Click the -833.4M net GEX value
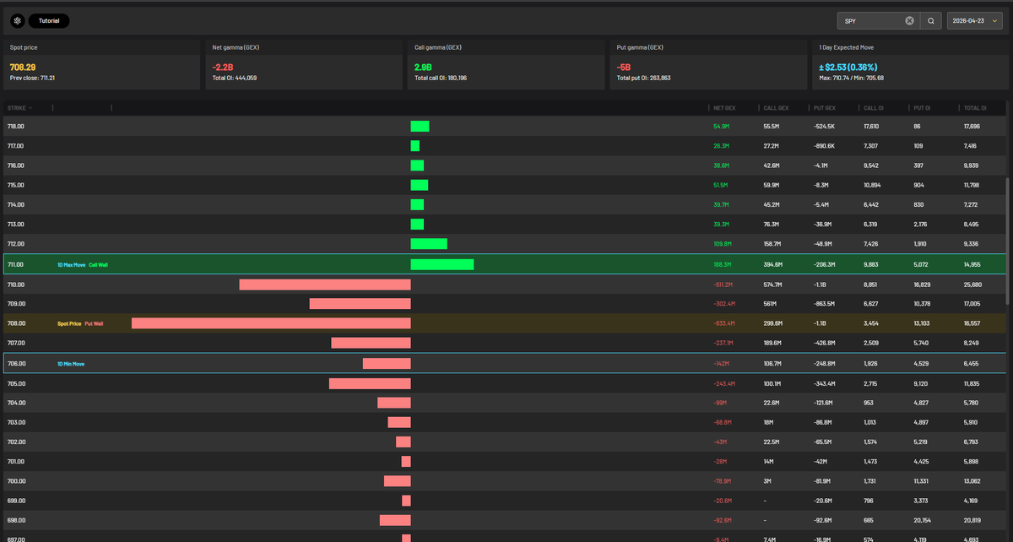This screenshot has width=1013, height=542. [724, 323]
